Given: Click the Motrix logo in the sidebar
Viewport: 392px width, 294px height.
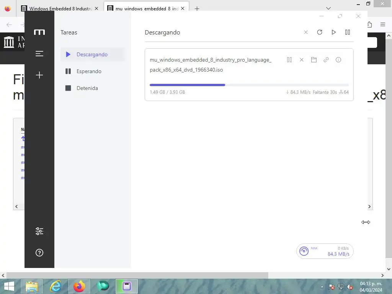Looking at the screenshot, I should (x=39, y=32).
